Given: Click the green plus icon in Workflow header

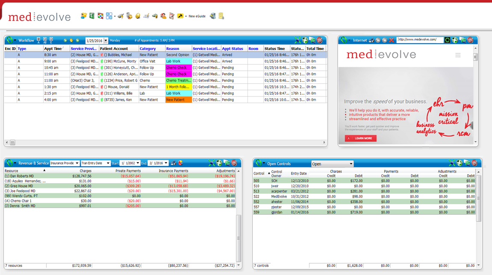Looking at the screenshot, I should click(305, 40).
